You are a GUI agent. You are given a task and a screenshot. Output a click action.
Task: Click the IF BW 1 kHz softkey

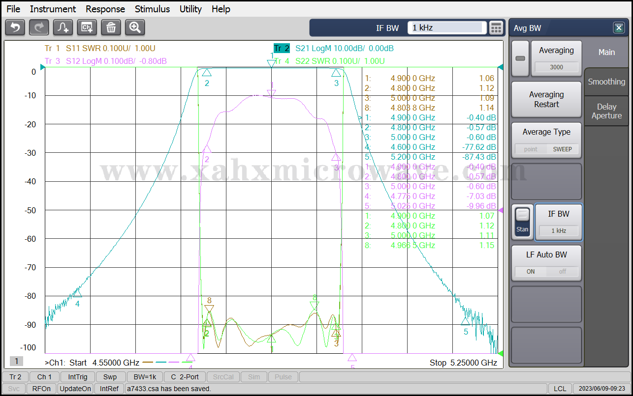[x=558, y=222]
